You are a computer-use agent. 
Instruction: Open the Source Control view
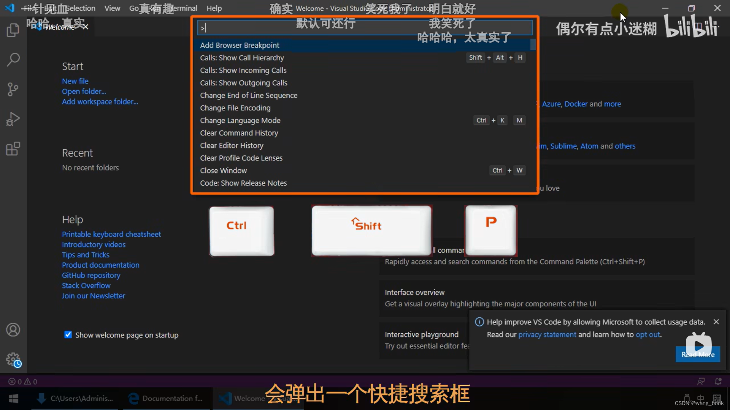coord(13,89)
